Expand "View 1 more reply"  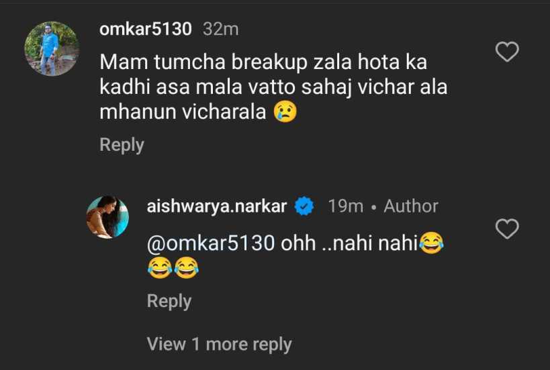219,344
